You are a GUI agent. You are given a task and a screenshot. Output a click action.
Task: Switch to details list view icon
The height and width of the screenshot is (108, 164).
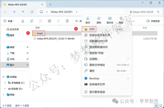coord(156,106)
